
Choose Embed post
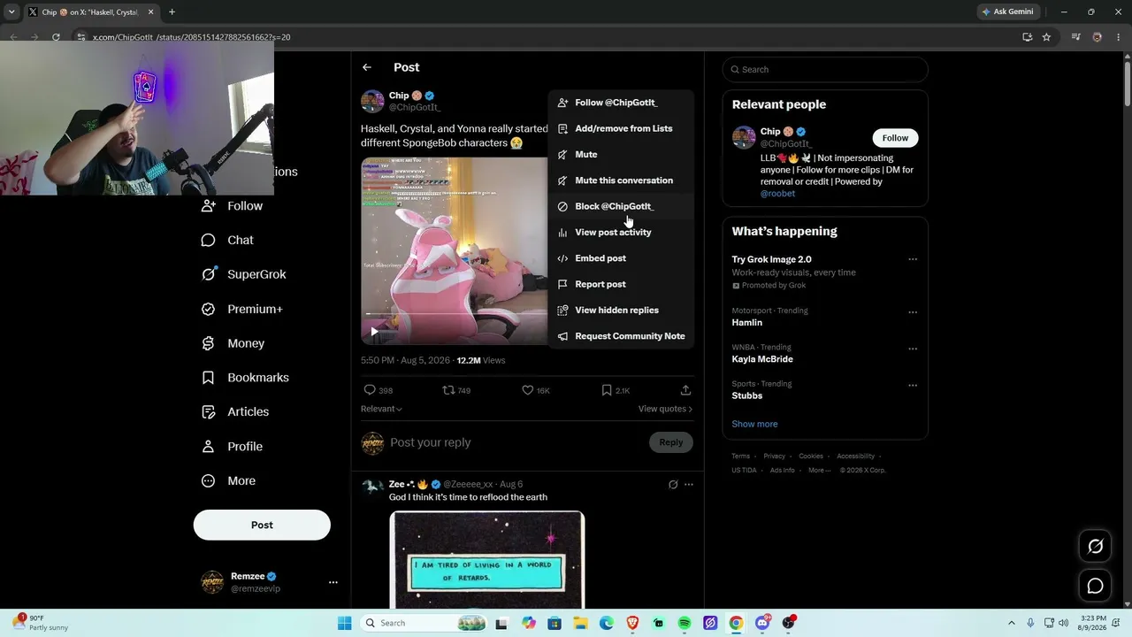click(621, 258)
